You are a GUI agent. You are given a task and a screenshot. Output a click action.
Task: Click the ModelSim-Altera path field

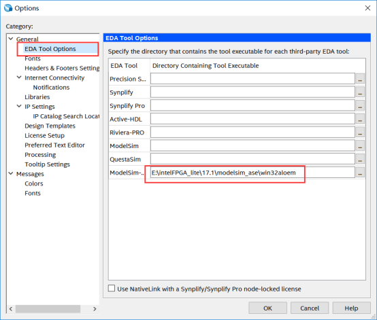tap(252, 173)
